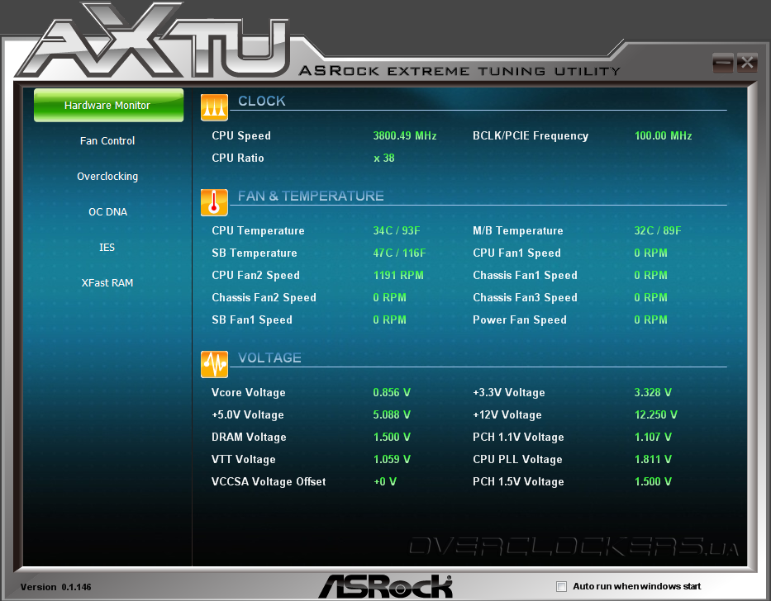Click the CPU Fan1 Speed 0 RPM value

coord(650,253)
